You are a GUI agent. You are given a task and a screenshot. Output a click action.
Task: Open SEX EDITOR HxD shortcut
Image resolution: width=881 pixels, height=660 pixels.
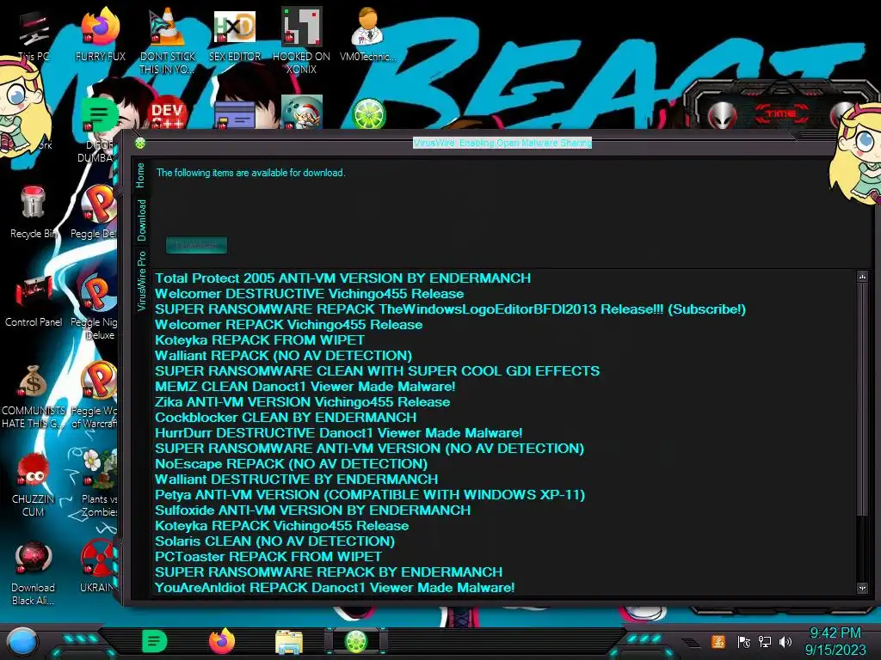235,34
